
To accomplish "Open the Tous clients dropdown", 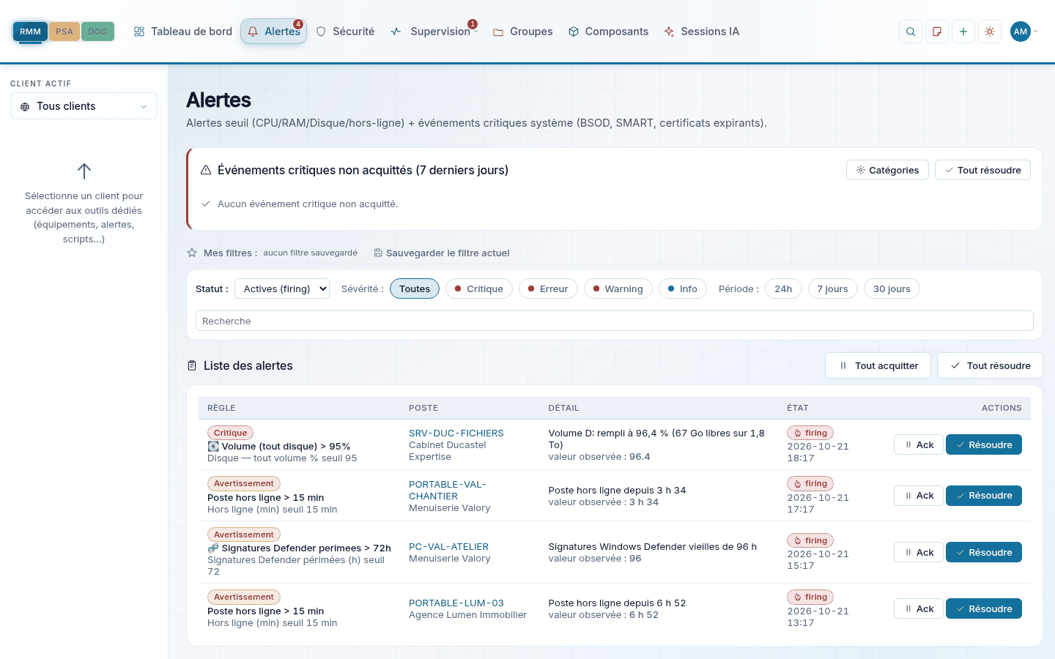I will coord(84,106).
